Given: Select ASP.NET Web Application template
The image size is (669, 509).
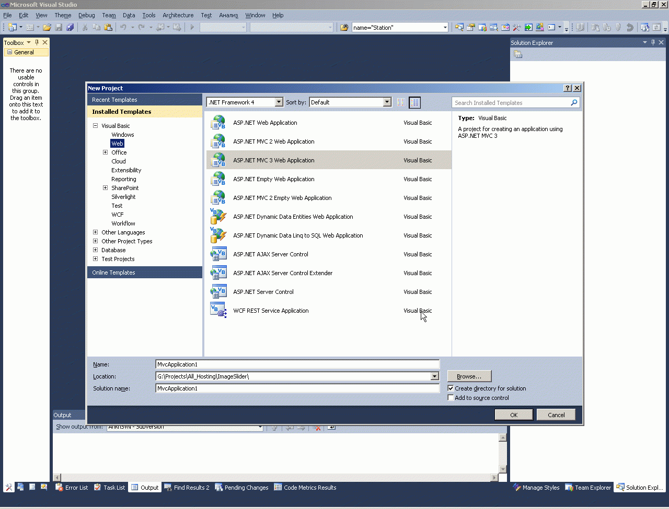Looking at the screenshot, I should [329, 123].
